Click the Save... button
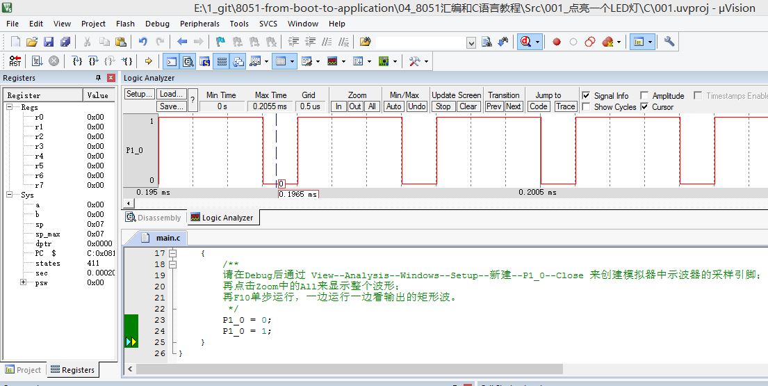Image resolution: width=768 pixels, height=386 pixels. pyautogui.click(x=172, y=106)
